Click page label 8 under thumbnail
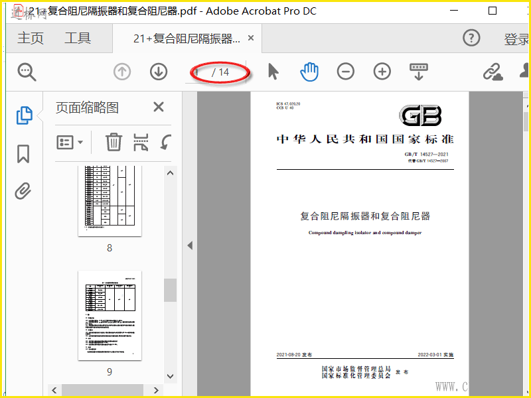 (x=110, y=247)
